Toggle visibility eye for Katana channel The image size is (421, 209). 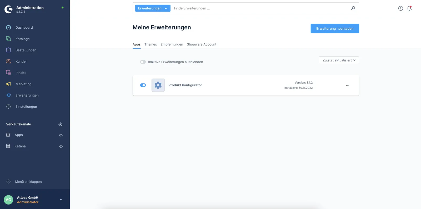pos(61,147)
